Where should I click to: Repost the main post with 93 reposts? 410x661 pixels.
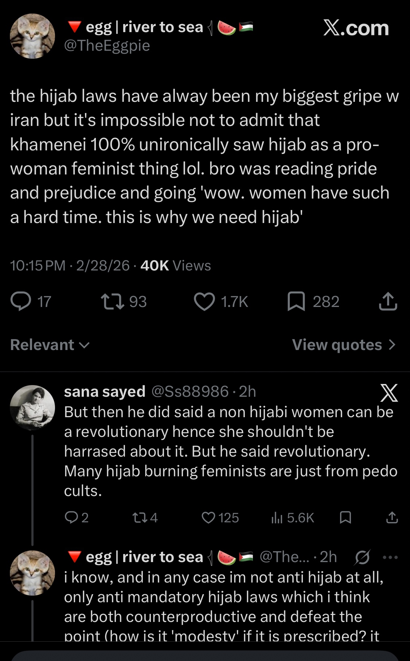tap(113, 301)
